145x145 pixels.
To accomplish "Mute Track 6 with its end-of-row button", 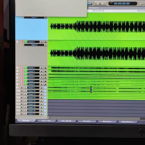I will pos(45,78).
